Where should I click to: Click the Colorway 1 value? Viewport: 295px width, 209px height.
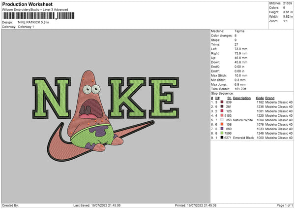tap(26, 27)
